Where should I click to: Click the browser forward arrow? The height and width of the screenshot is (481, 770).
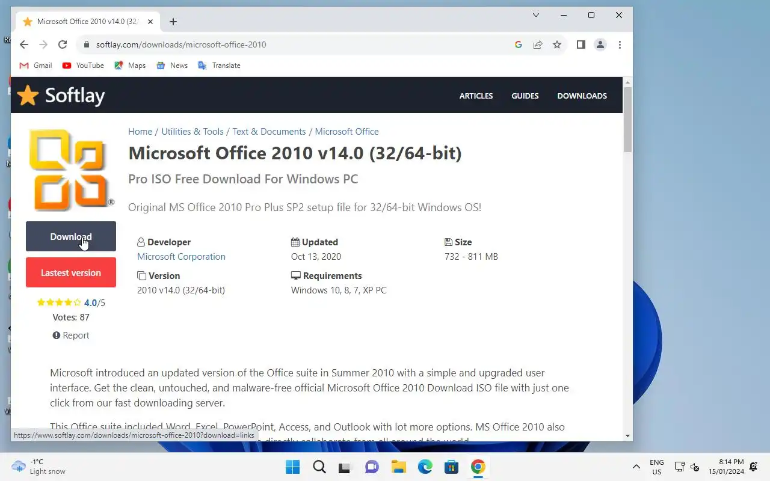click(43, 44)
